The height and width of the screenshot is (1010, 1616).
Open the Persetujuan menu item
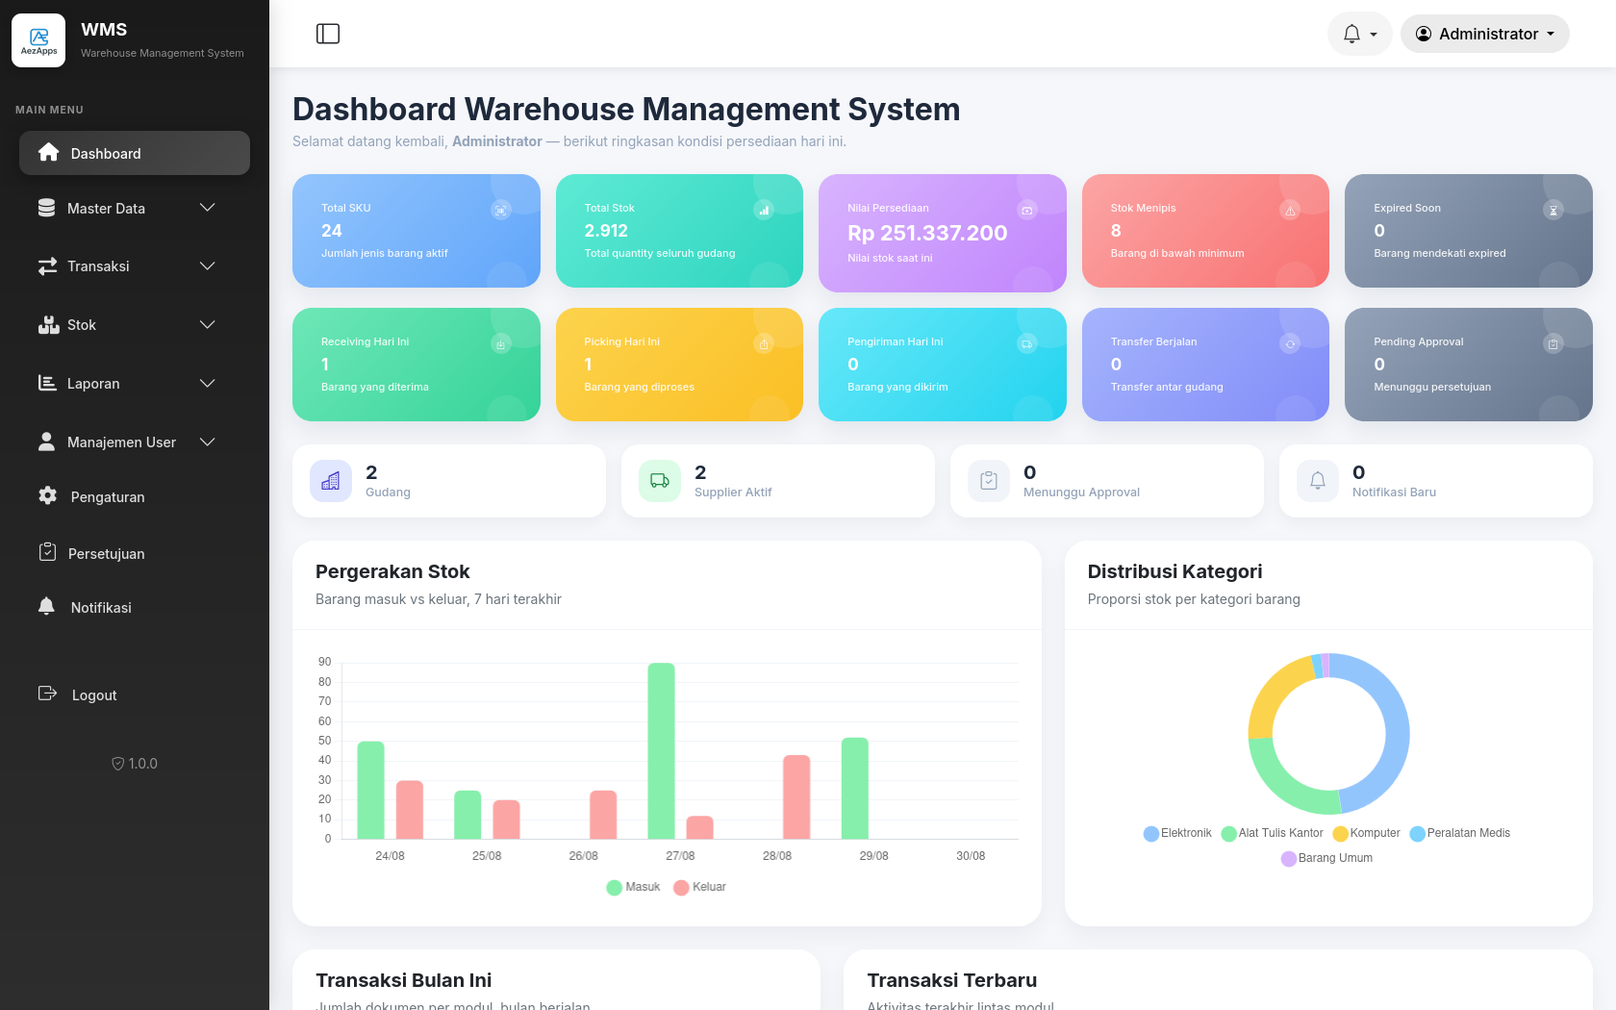point(135,553)
